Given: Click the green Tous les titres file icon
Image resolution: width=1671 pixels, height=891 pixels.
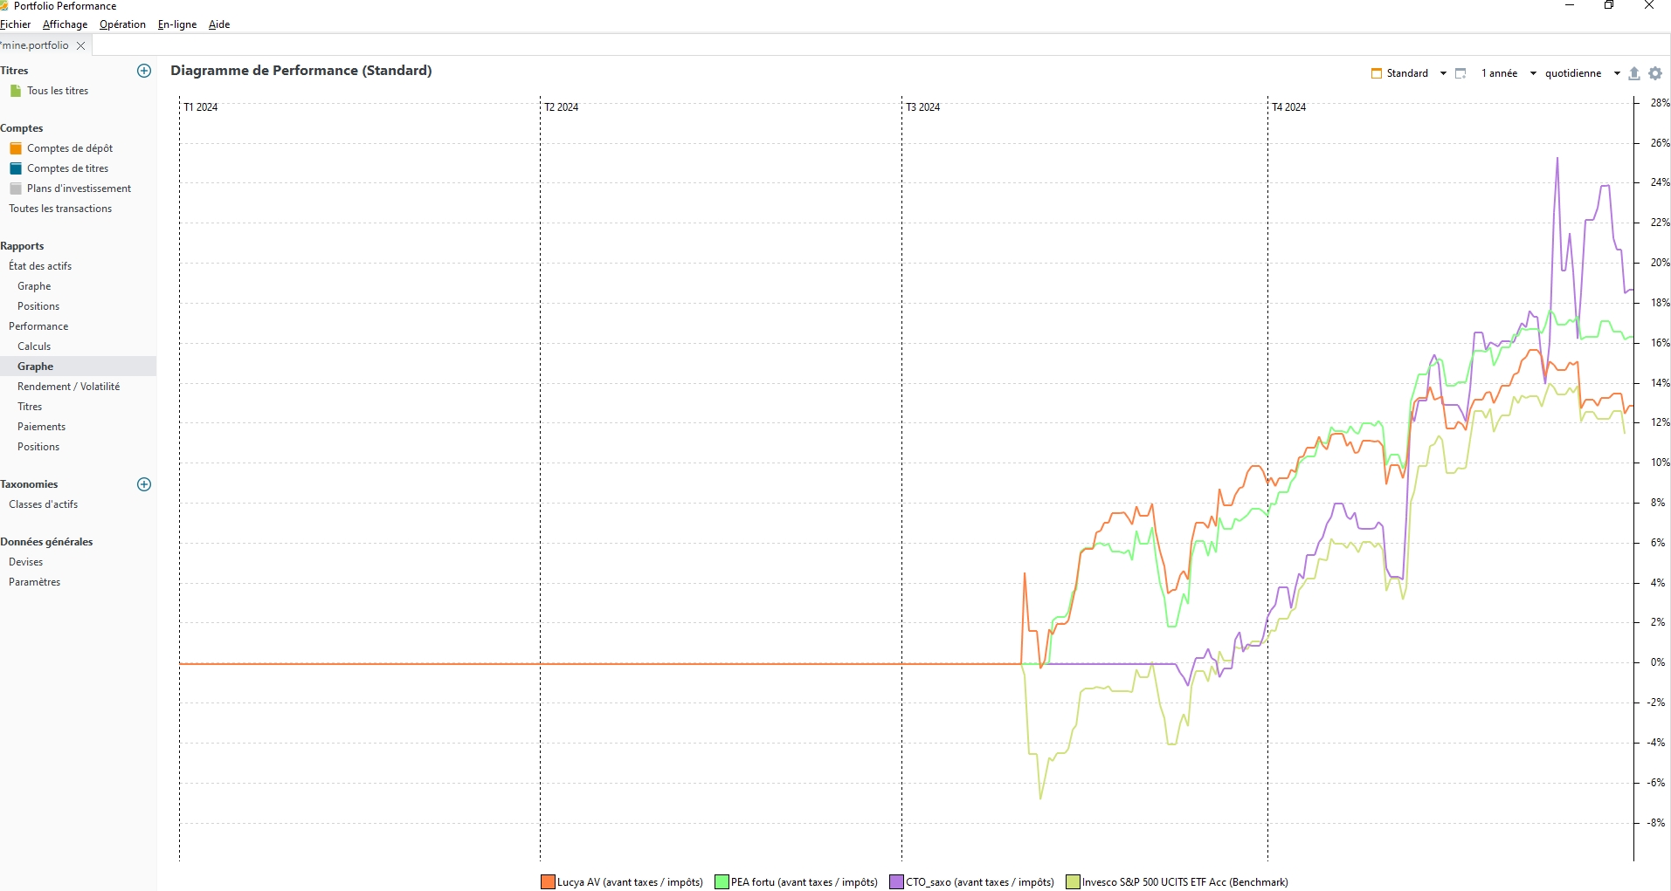Looking at the screenshot, I should pyautogui.click(x=16, y=91).
